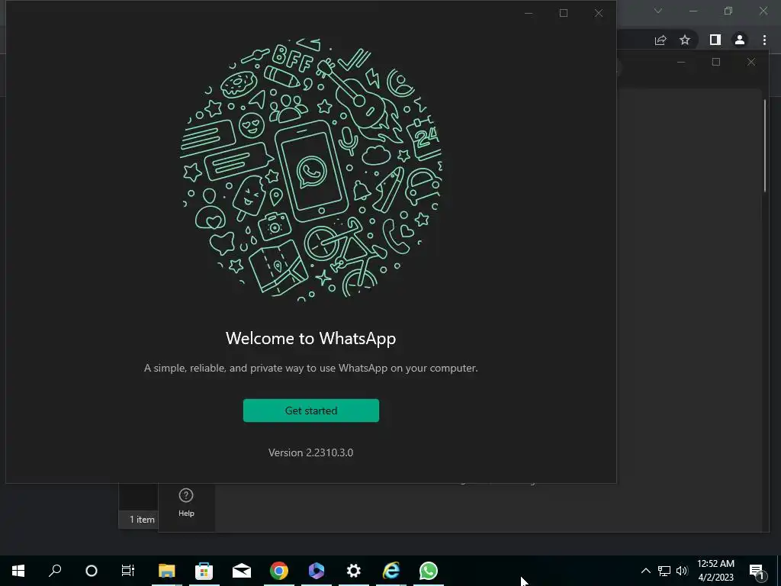Open clock showing 12:52 AM
The width and height of the screenshot is (781, 586).
coord(715,571)
